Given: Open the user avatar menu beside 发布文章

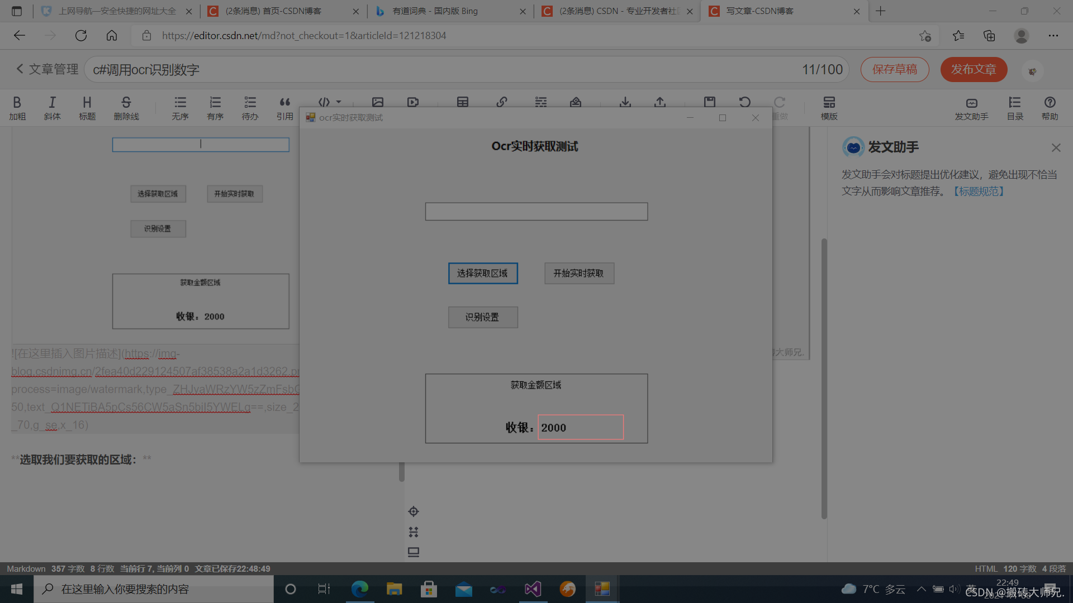Looking at the screenshot, I should [x=1032, y=71].
